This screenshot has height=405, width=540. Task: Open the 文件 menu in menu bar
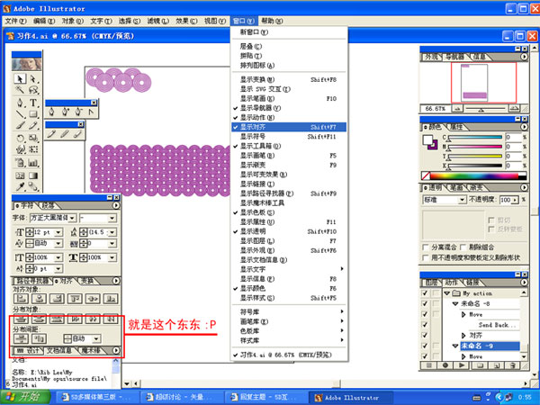(16, 21)
